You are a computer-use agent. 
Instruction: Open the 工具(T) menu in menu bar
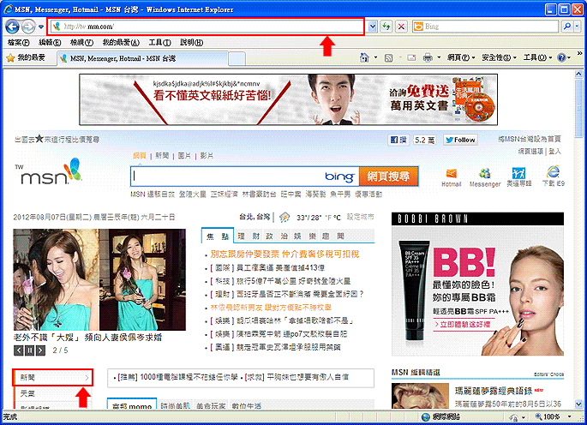coord(160,43)
